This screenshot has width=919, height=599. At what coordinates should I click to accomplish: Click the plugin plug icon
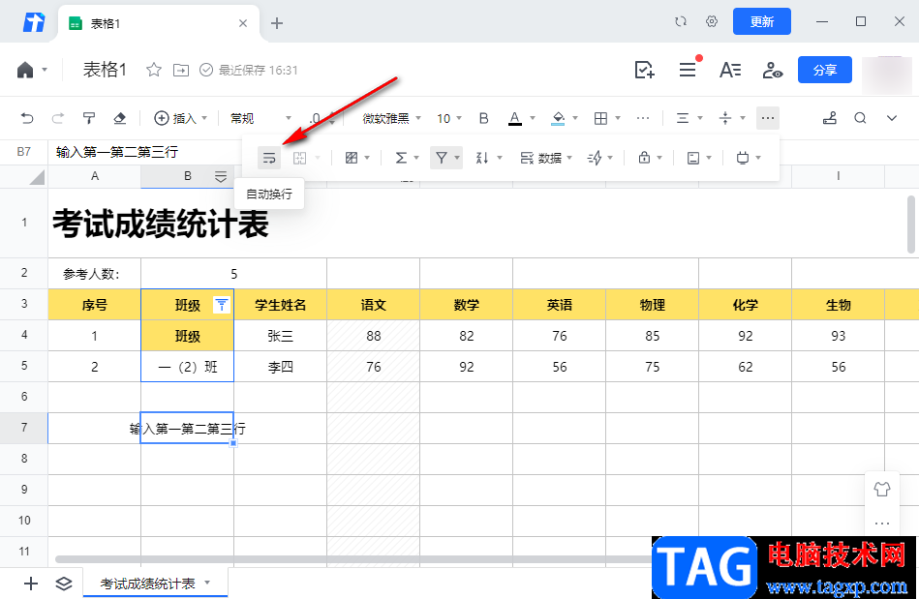[x=743, y=158]
